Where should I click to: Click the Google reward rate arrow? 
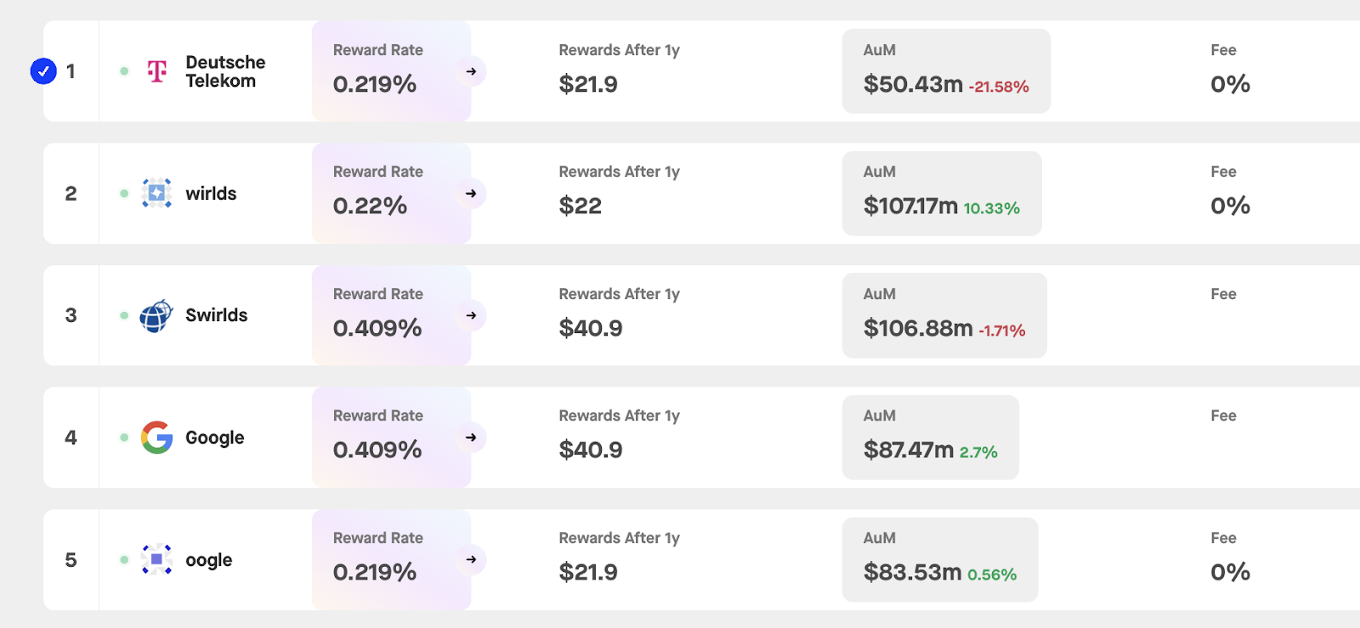[x=471, y=438]
